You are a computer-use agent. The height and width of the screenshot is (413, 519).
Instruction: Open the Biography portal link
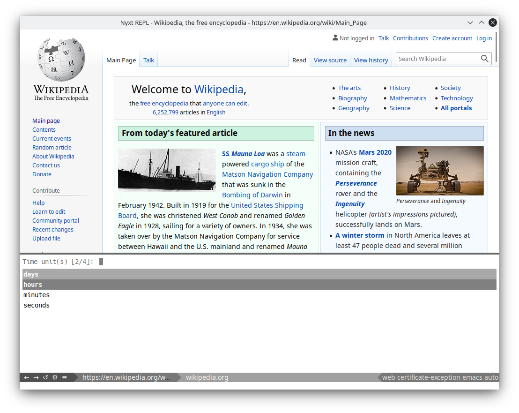(x=353, y=98)
